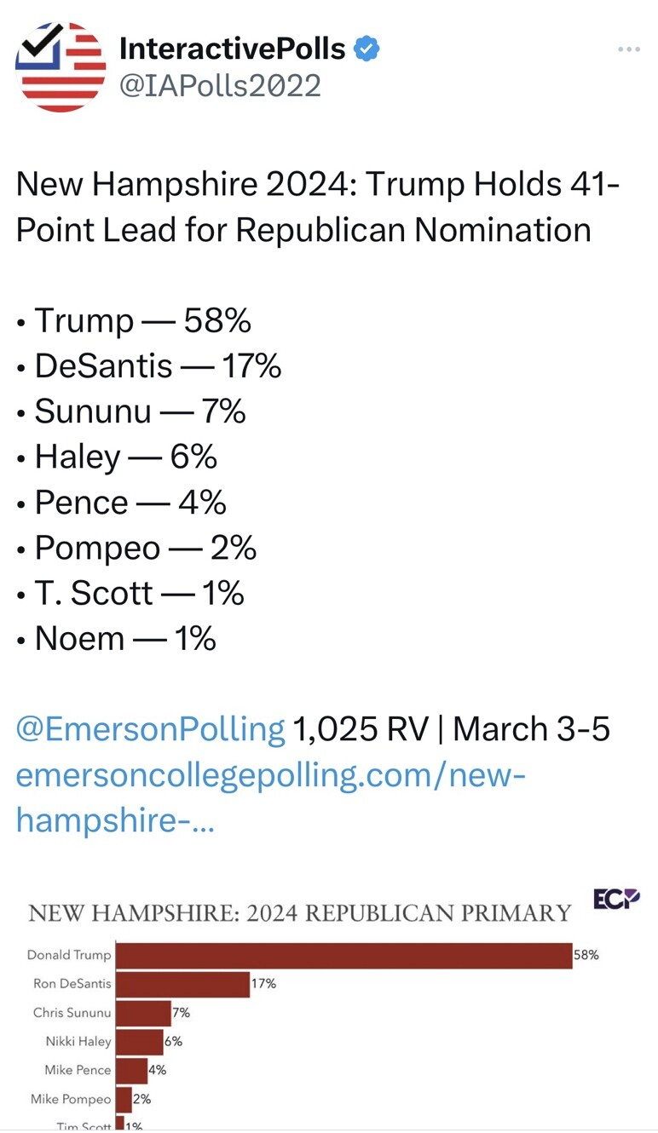
Task: Open the InteractivePolls profile avatar
Action: coord(61,67)
